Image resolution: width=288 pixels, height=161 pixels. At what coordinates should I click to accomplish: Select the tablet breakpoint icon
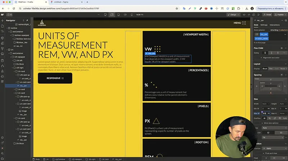pos(118,15)
